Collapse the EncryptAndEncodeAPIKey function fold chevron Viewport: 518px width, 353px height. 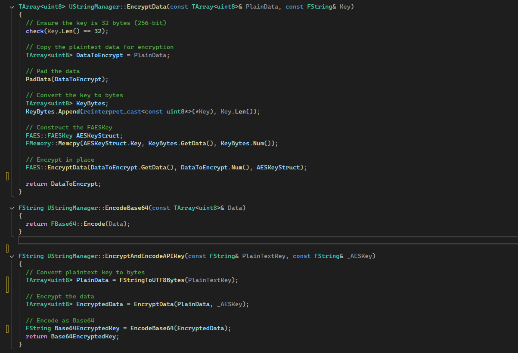click(12, 256)
